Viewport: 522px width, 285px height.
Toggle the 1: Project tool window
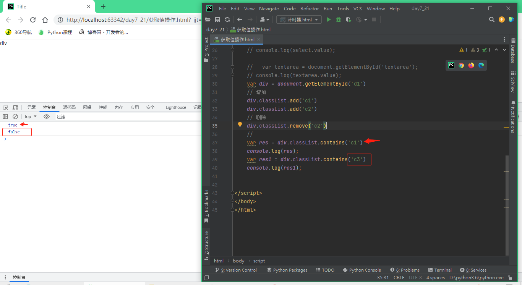[206, 50]
